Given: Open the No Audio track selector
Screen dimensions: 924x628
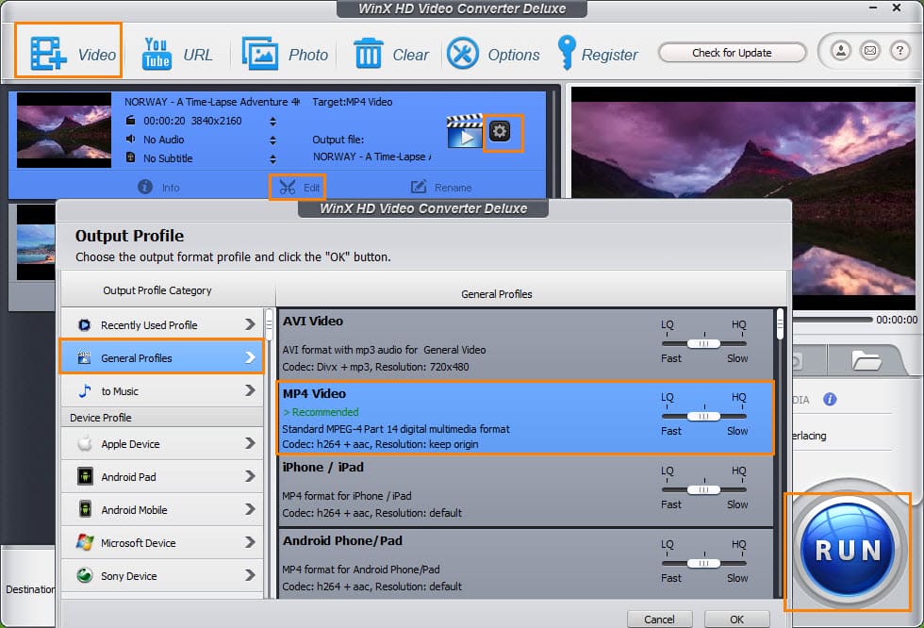Looking at the screenshot, I should [x=272, y=140].
